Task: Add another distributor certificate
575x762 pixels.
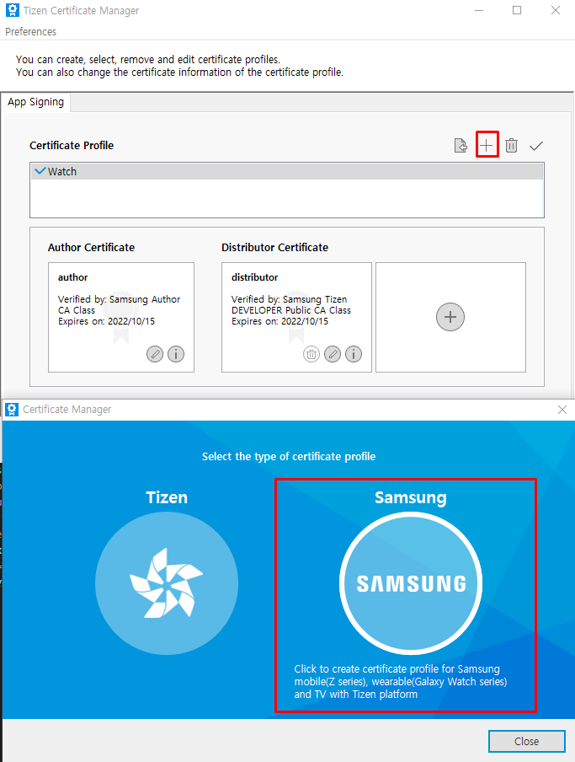Action: coord(450,317)
